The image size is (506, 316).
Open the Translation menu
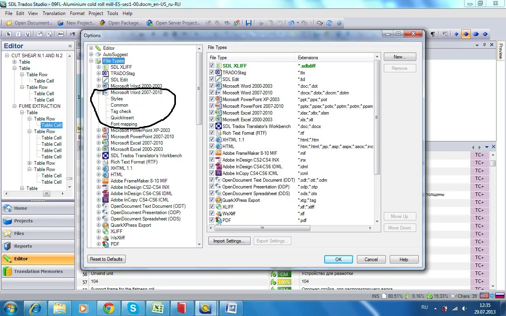[54, 13]
